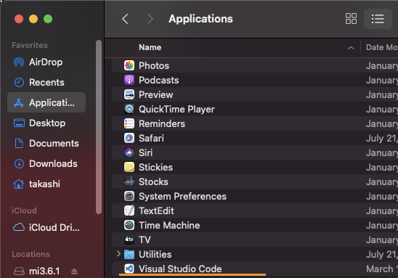398x278 pixels.
Task: Select the Stickies row name
Action: 155,167
